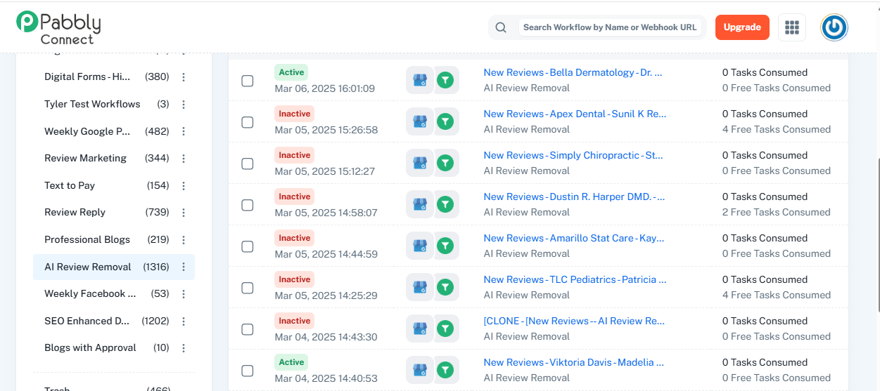Click Google My Business icon in Dustin R. Harper row
The height and width of the screenshot is (391, 880).
(420, 204)
